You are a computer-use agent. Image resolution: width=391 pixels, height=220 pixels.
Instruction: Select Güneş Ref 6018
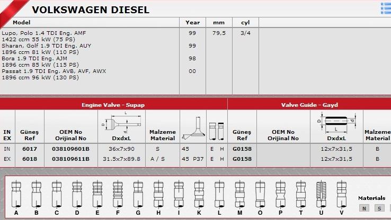(x=30, y=159)
